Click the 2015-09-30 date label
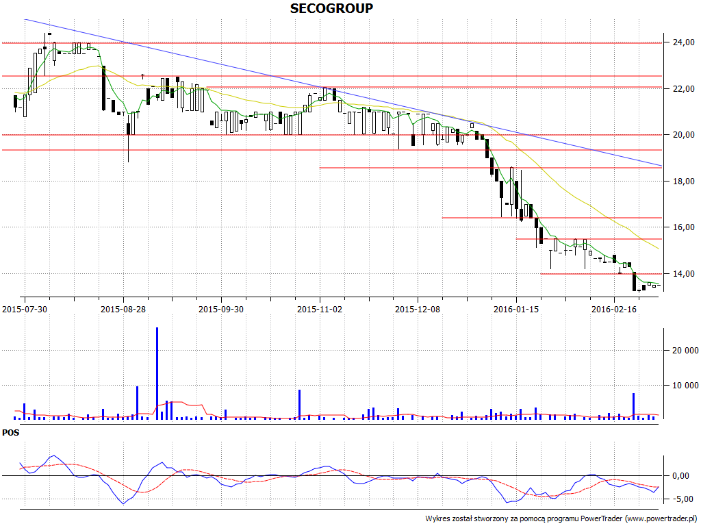Screen dimensions: 701x526 coord(221,310)
